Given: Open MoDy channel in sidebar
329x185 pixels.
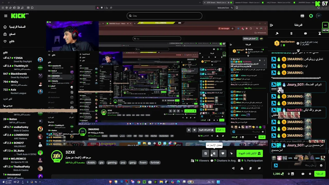Looking at the screenshot, I should point(23,84).
